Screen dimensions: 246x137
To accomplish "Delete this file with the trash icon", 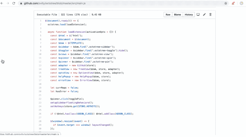I will point(210,14).
